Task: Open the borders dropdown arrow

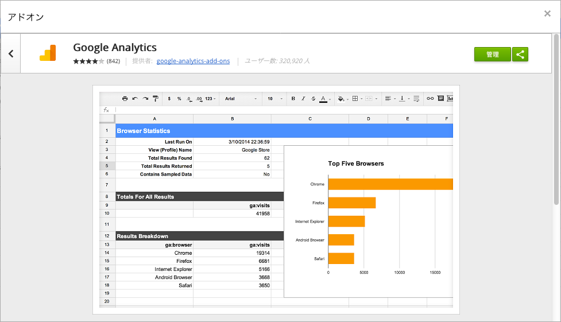Action: click(x=362, y=99)
